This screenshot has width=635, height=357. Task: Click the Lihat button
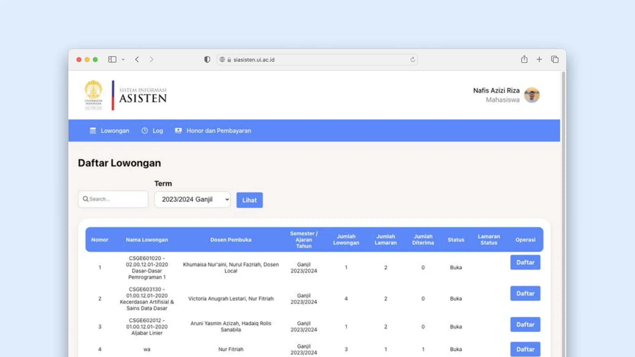(x=249, y=200)
